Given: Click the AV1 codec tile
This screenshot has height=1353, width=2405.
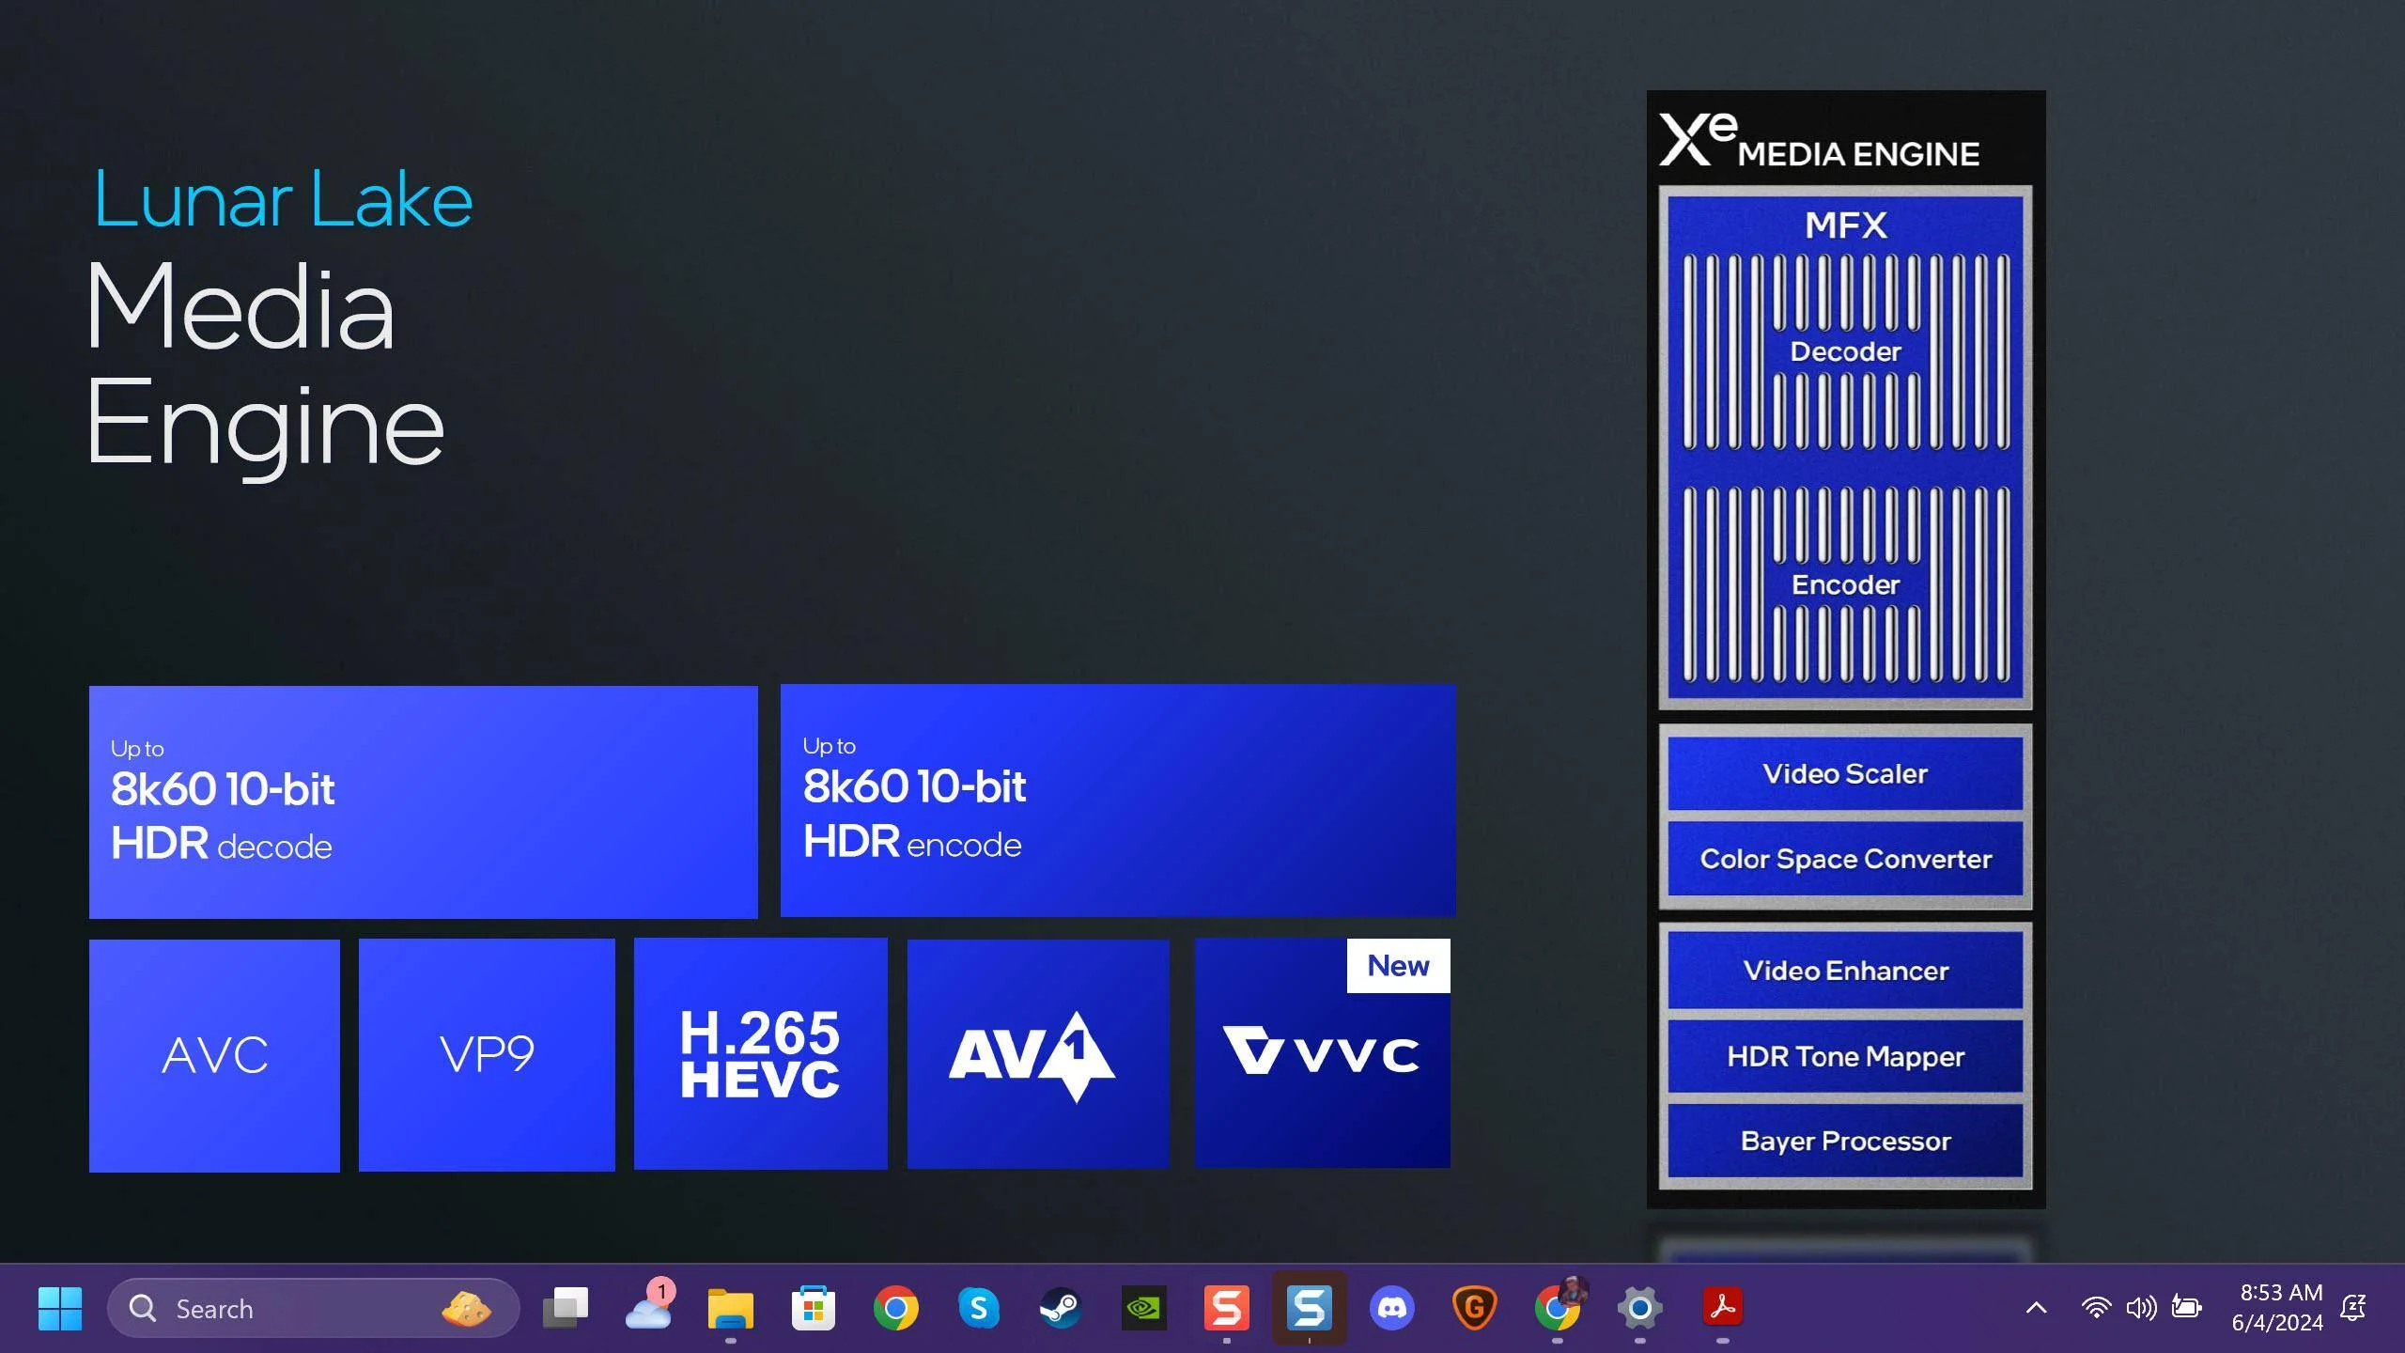Looking at the screenshot, I should 1038,1054.
